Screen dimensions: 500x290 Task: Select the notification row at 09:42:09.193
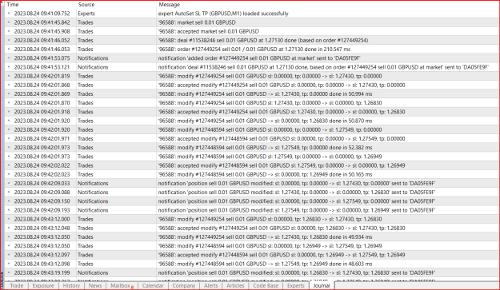coord(252,210)
